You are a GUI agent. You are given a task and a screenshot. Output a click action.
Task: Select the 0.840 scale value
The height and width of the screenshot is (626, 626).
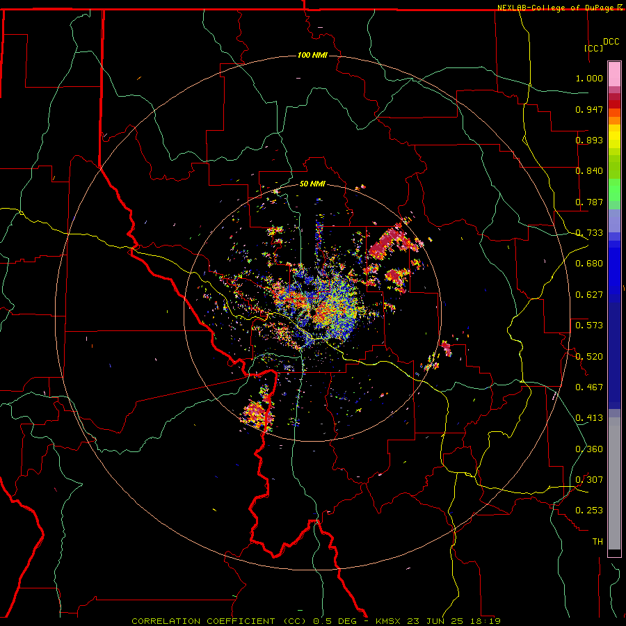pos(589,171)
